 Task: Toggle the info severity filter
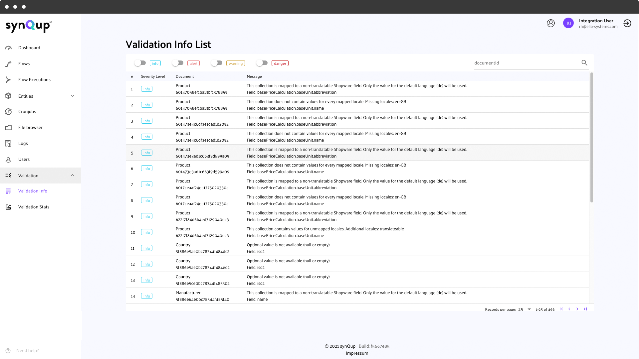(x=140, y=63)
